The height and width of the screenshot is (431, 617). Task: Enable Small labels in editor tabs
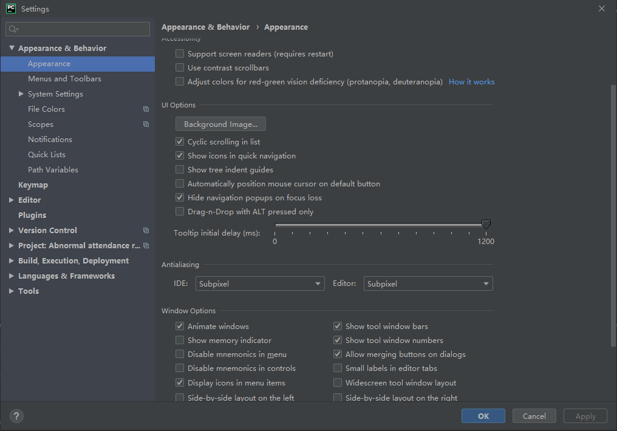(337, 368)
